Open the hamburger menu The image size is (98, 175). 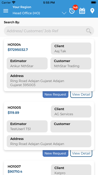click(x=6, y=11)
